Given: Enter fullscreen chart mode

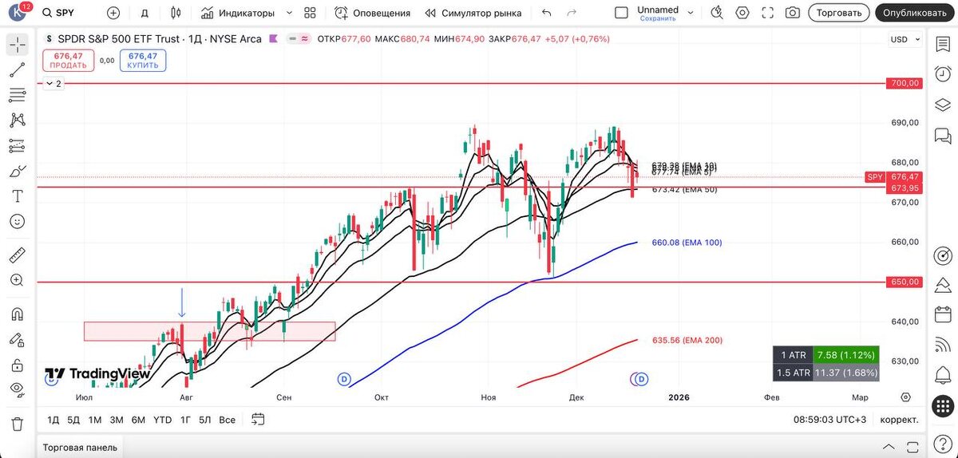Looking at the screenshot, I should click(x=767, y=13).
